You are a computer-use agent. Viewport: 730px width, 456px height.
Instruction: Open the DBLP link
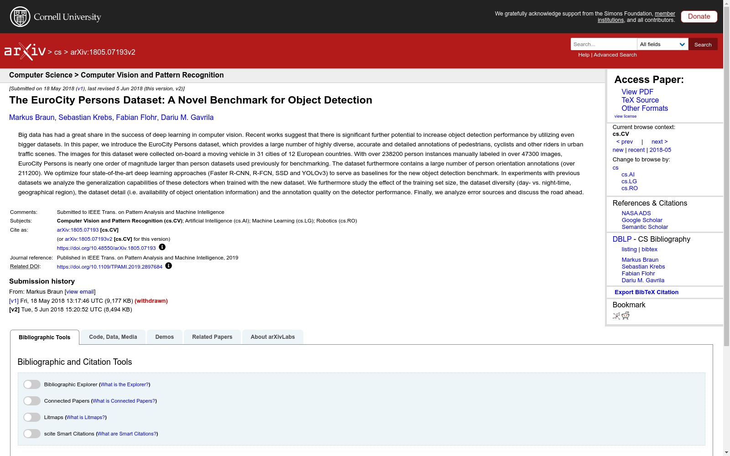pyautogui.click(x=622, y=239)
